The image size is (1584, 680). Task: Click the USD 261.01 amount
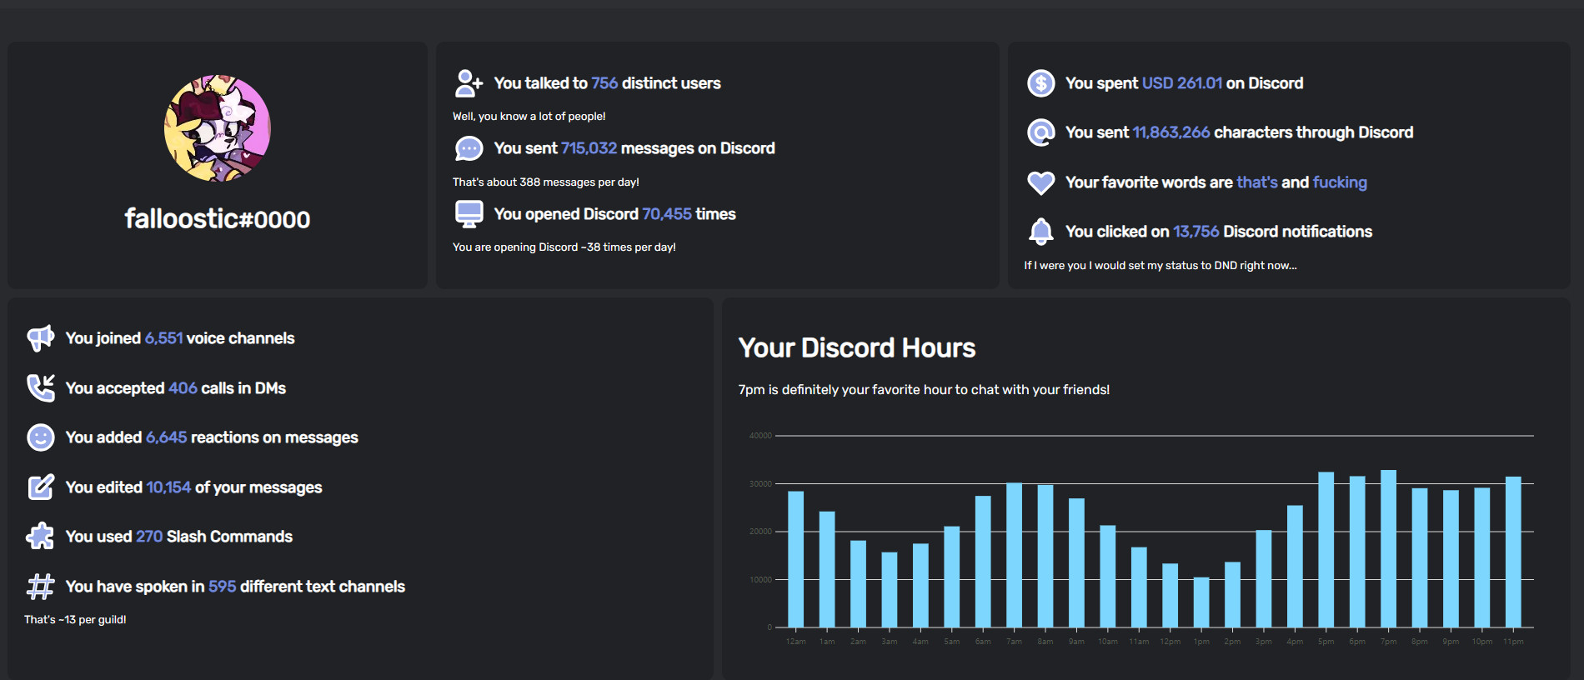[1182, 83]
